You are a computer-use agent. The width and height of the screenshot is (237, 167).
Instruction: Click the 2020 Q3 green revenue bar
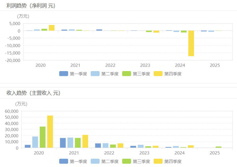click(43, 137)
